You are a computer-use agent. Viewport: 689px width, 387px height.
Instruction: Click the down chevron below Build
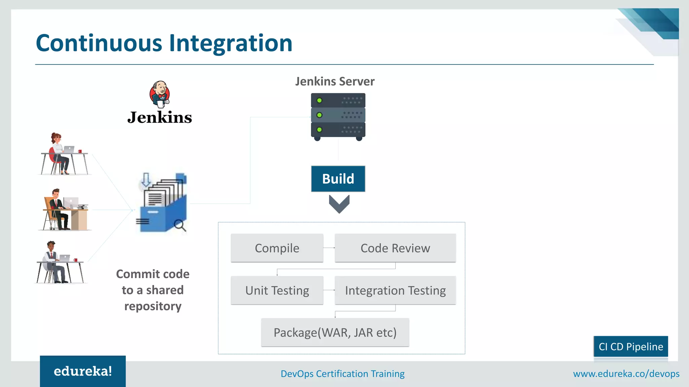tap(339, 204)
